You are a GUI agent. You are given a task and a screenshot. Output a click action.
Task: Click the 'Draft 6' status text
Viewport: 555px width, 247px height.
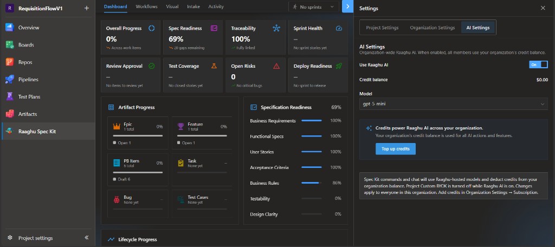point(124,179)
